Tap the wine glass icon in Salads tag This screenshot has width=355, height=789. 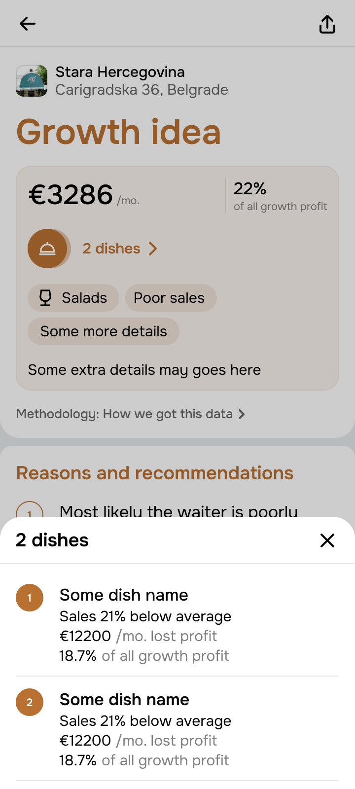[x=45, y=298]
